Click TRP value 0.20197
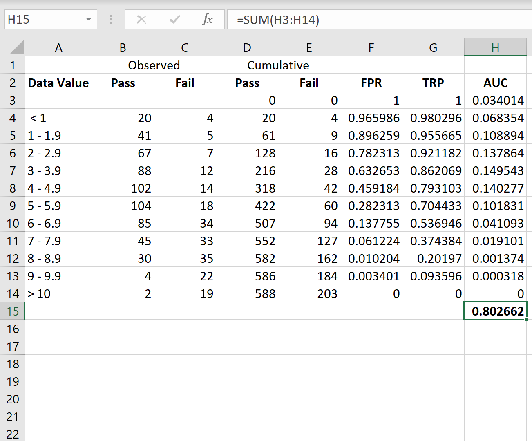Screen dimensions: 532x441 [x=433, y=258]
